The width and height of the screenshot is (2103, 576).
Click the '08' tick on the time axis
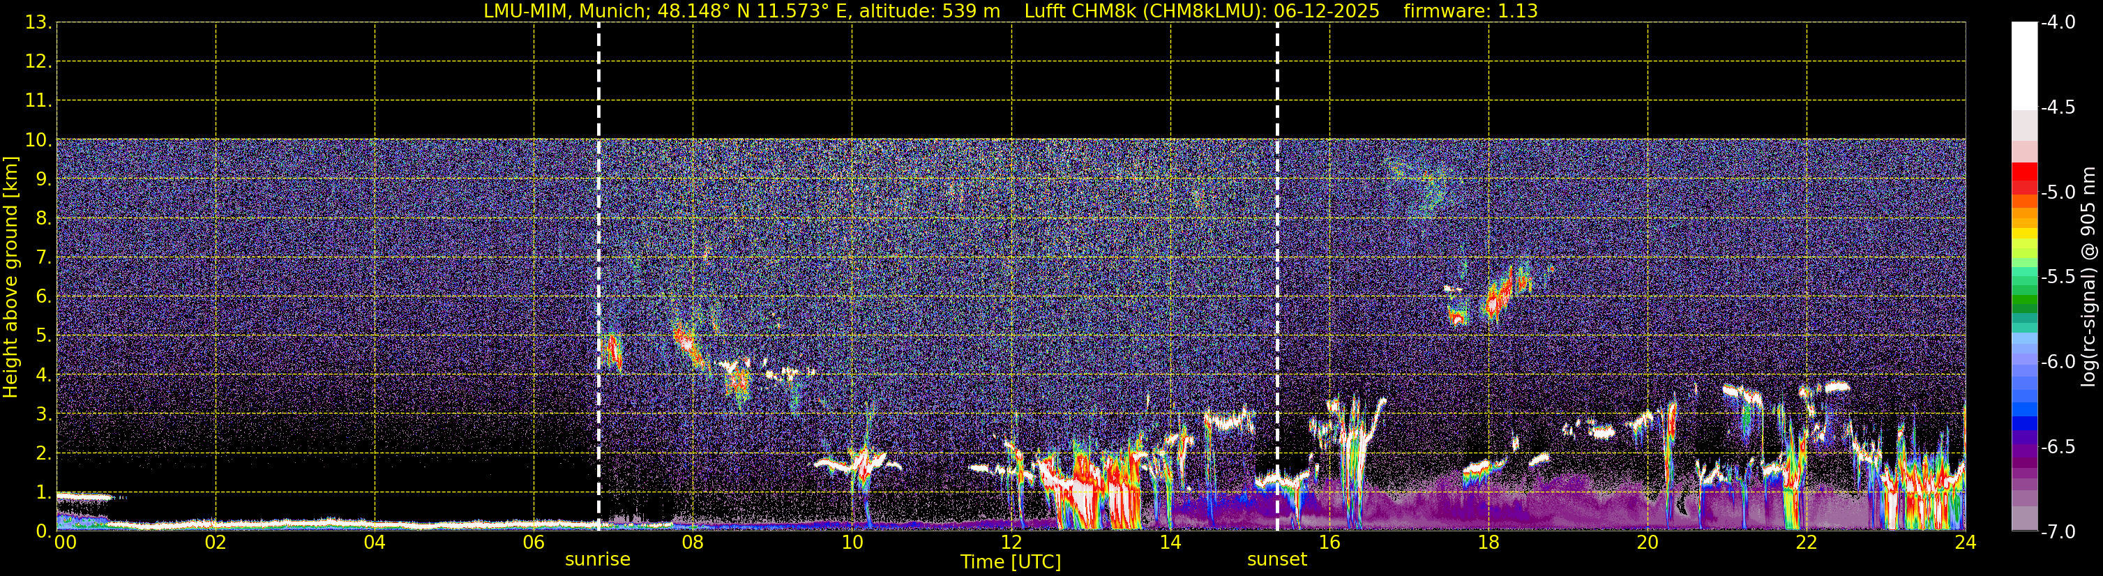pos(693,543)
